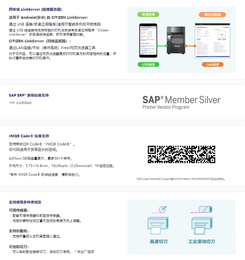
Task: Click the 可选配切刀 subheading
Action: click(x=19, y=247)
